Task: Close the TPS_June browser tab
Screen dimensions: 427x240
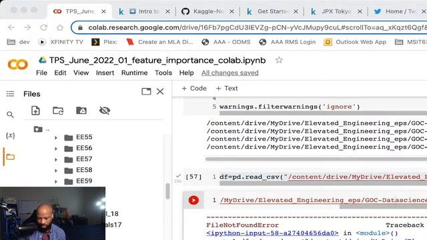Action: [x=104, y=11]
